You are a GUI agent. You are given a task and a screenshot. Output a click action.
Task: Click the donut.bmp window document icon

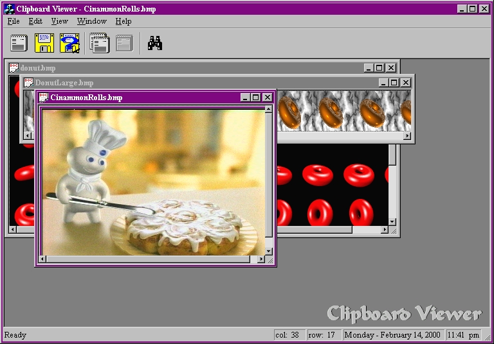click(x=14, y=67)
